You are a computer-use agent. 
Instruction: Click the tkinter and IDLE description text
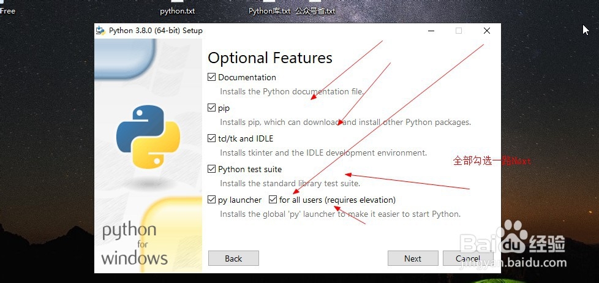point(323,153)
